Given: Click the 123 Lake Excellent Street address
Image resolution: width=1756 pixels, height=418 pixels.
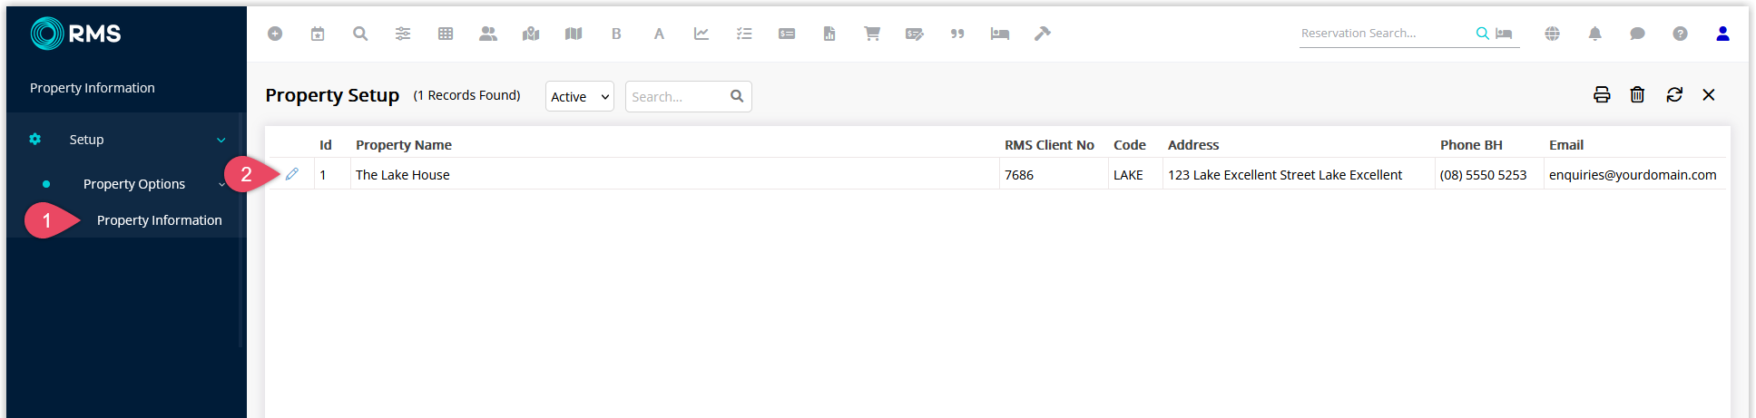Looking at the screenshot, I should point(1285,175).
